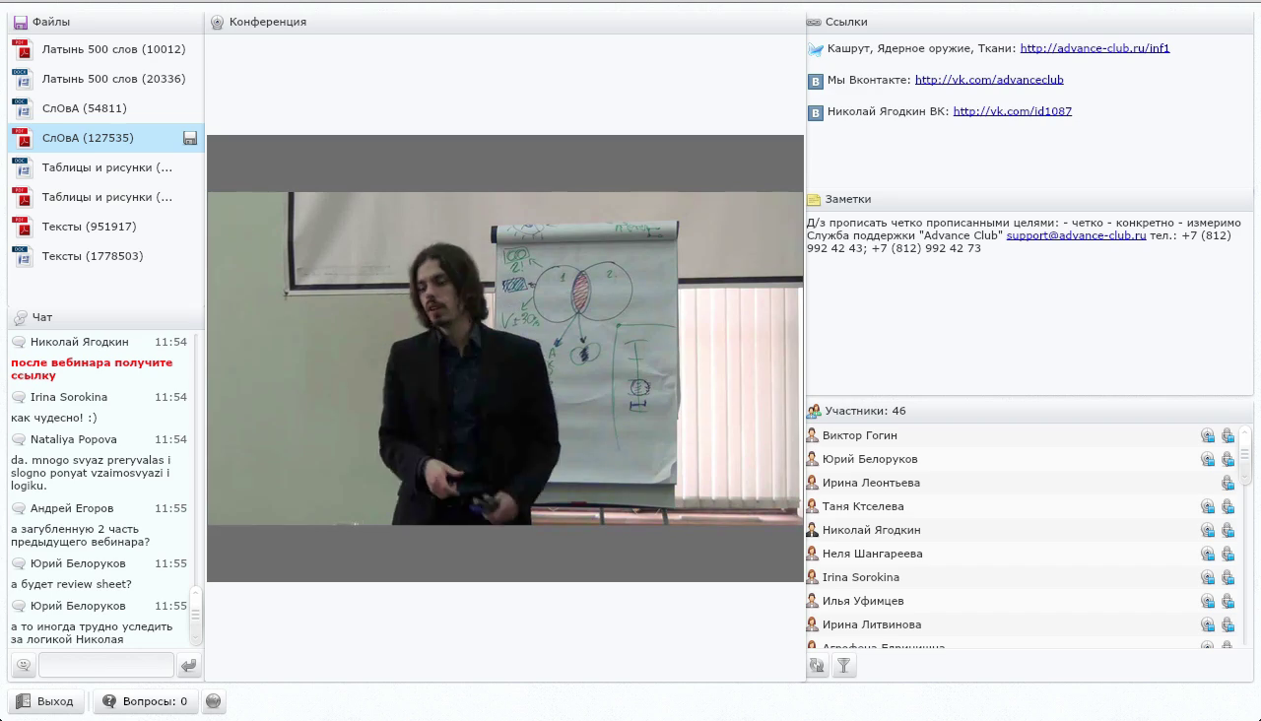The image size is (1261, 721).
Task: Click the Участники: 46 panel header
Action: (1029, 411)
